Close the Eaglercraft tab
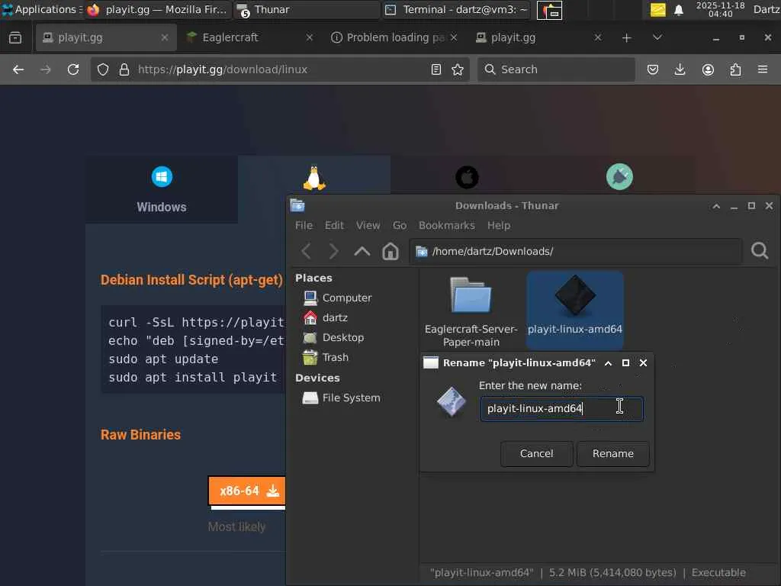The width and height of the screenshot is (781, 586). click(x=310, y=37)
